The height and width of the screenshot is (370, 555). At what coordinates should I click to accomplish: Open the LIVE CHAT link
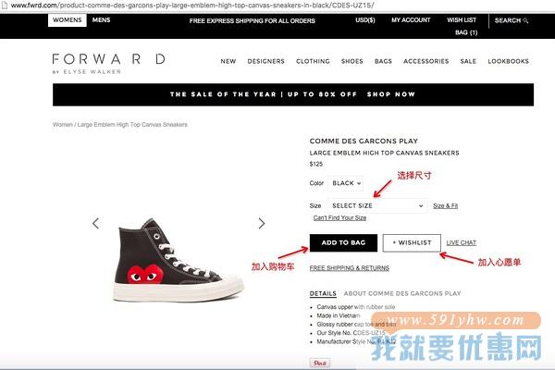tap(462, 243)
